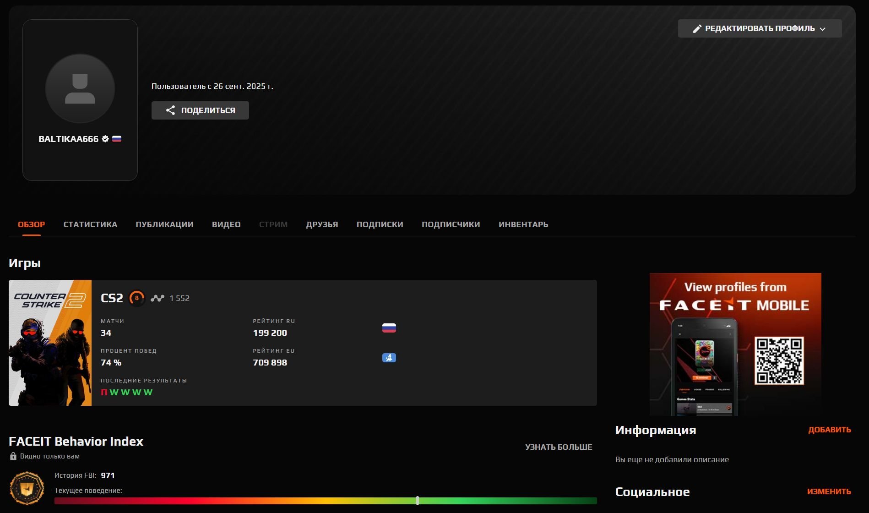Open the Counter-Strike 2 game cover thumbnail
The width and height of the screenshot is (869, 513).
[50, 343]
